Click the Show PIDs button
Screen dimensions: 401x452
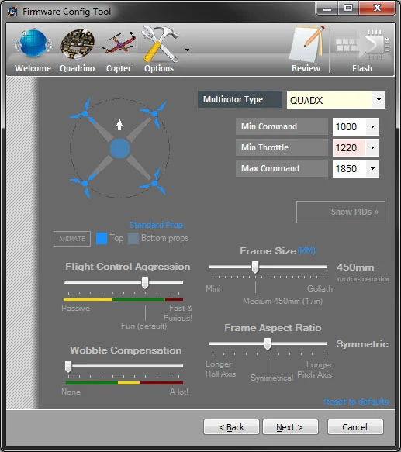pyautogui.click(x=341, y=212)
